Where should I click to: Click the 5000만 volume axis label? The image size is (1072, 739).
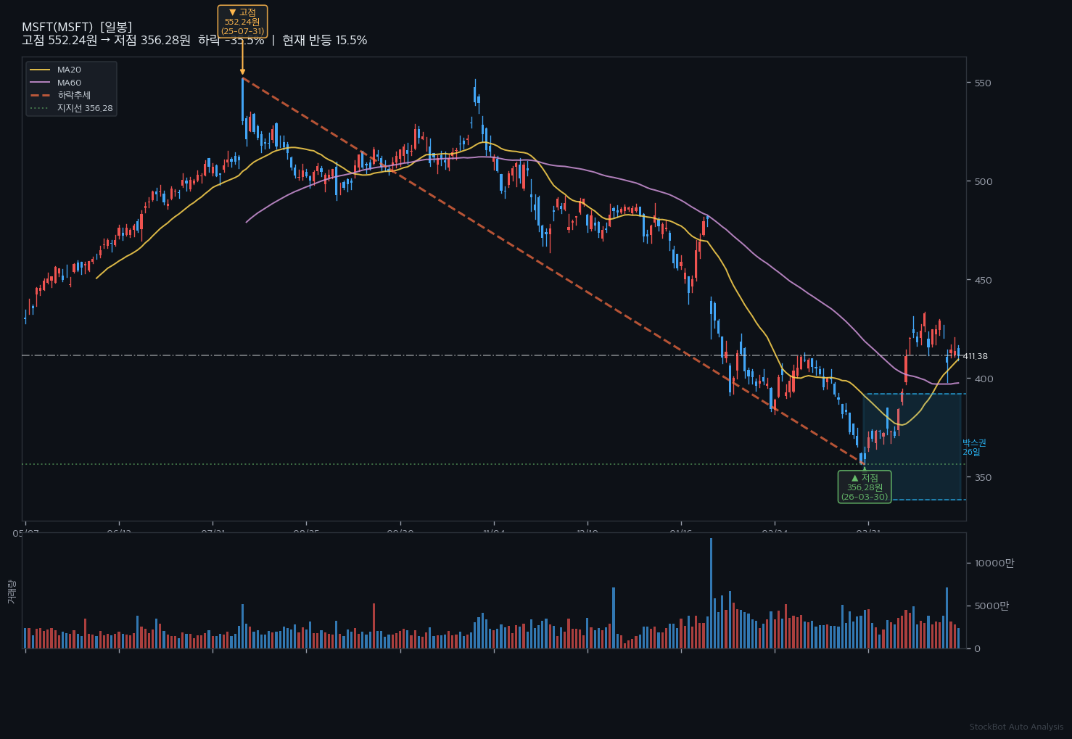(991, 606)
